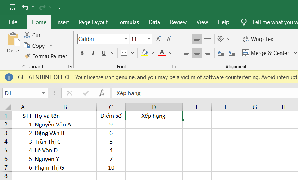Switch to the View tab

202,22
